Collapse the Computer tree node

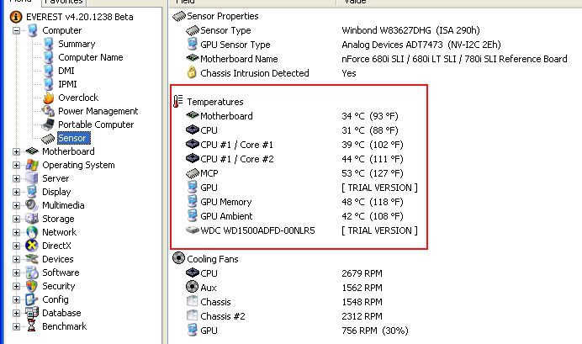click(x=16, y=30)
